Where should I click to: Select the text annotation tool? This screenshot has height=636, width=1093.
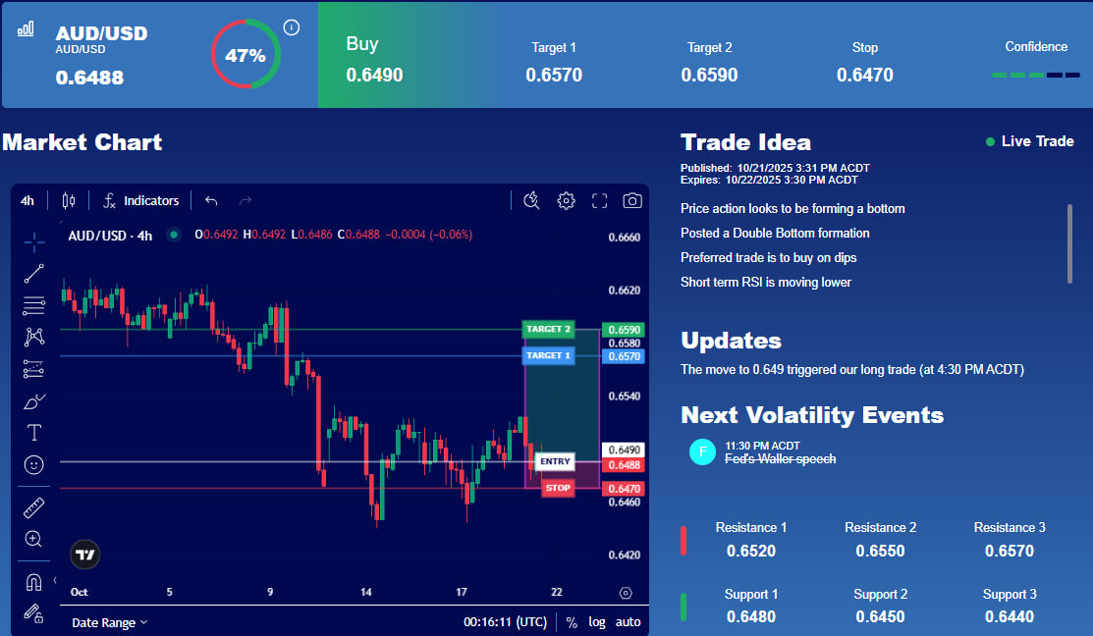(x=34, y=433)
